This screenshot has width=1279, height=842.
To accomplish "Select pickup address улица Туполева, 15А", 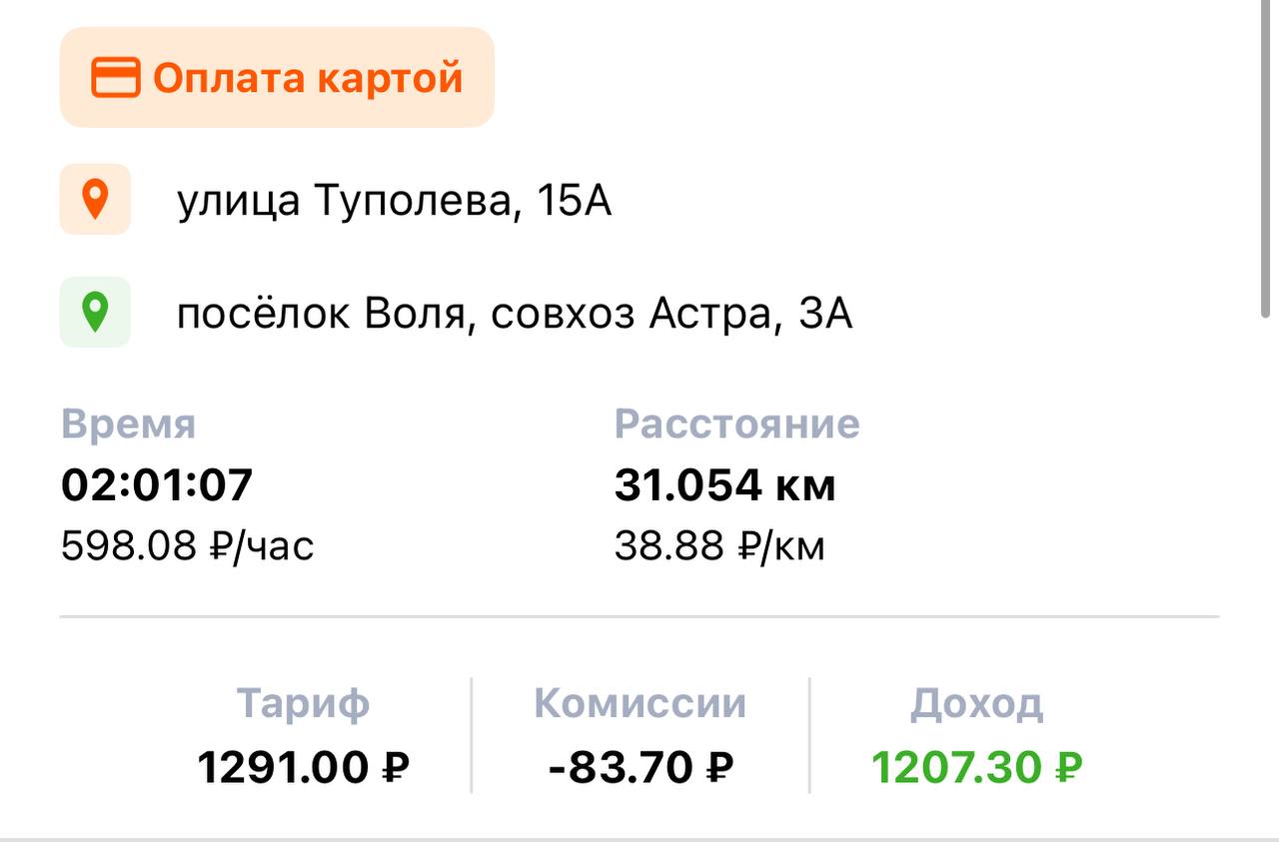I will pos(394,202).
